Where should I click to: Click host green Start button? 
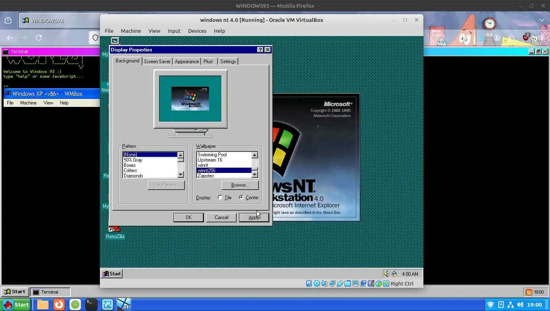pyautogui.click(x=16, y=305)
